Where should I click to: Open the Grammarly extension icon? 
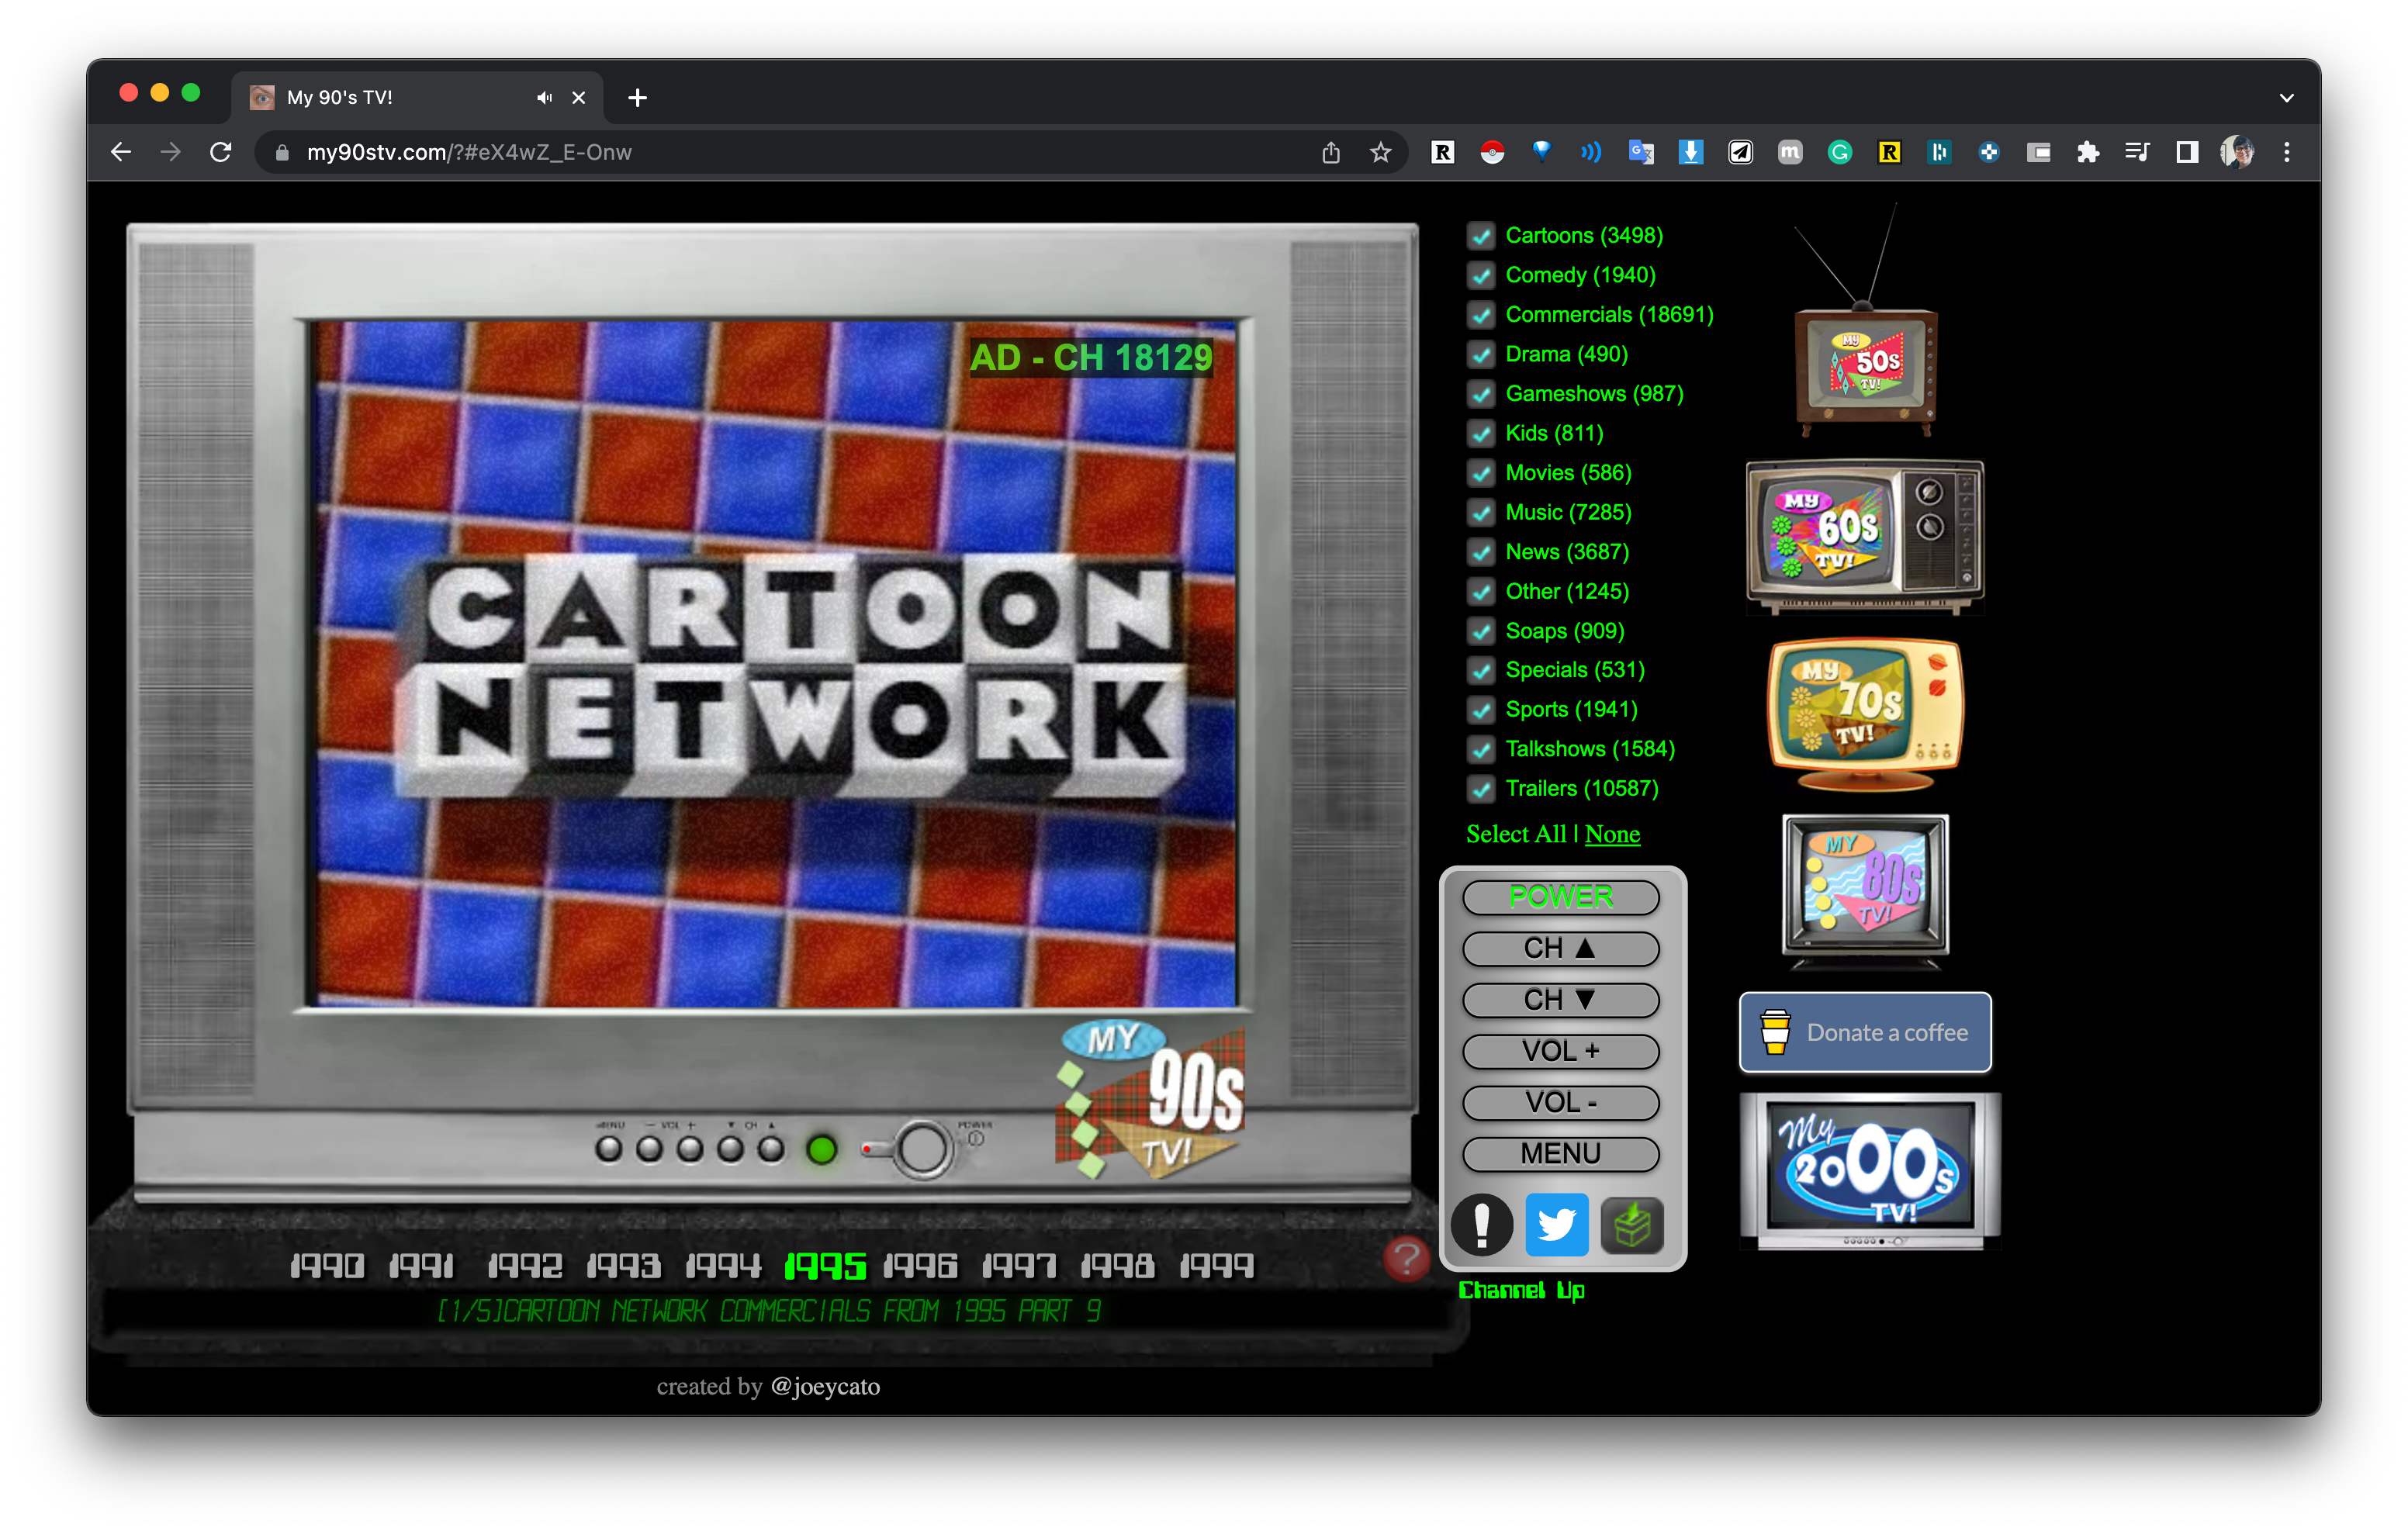coord(1839,152)
